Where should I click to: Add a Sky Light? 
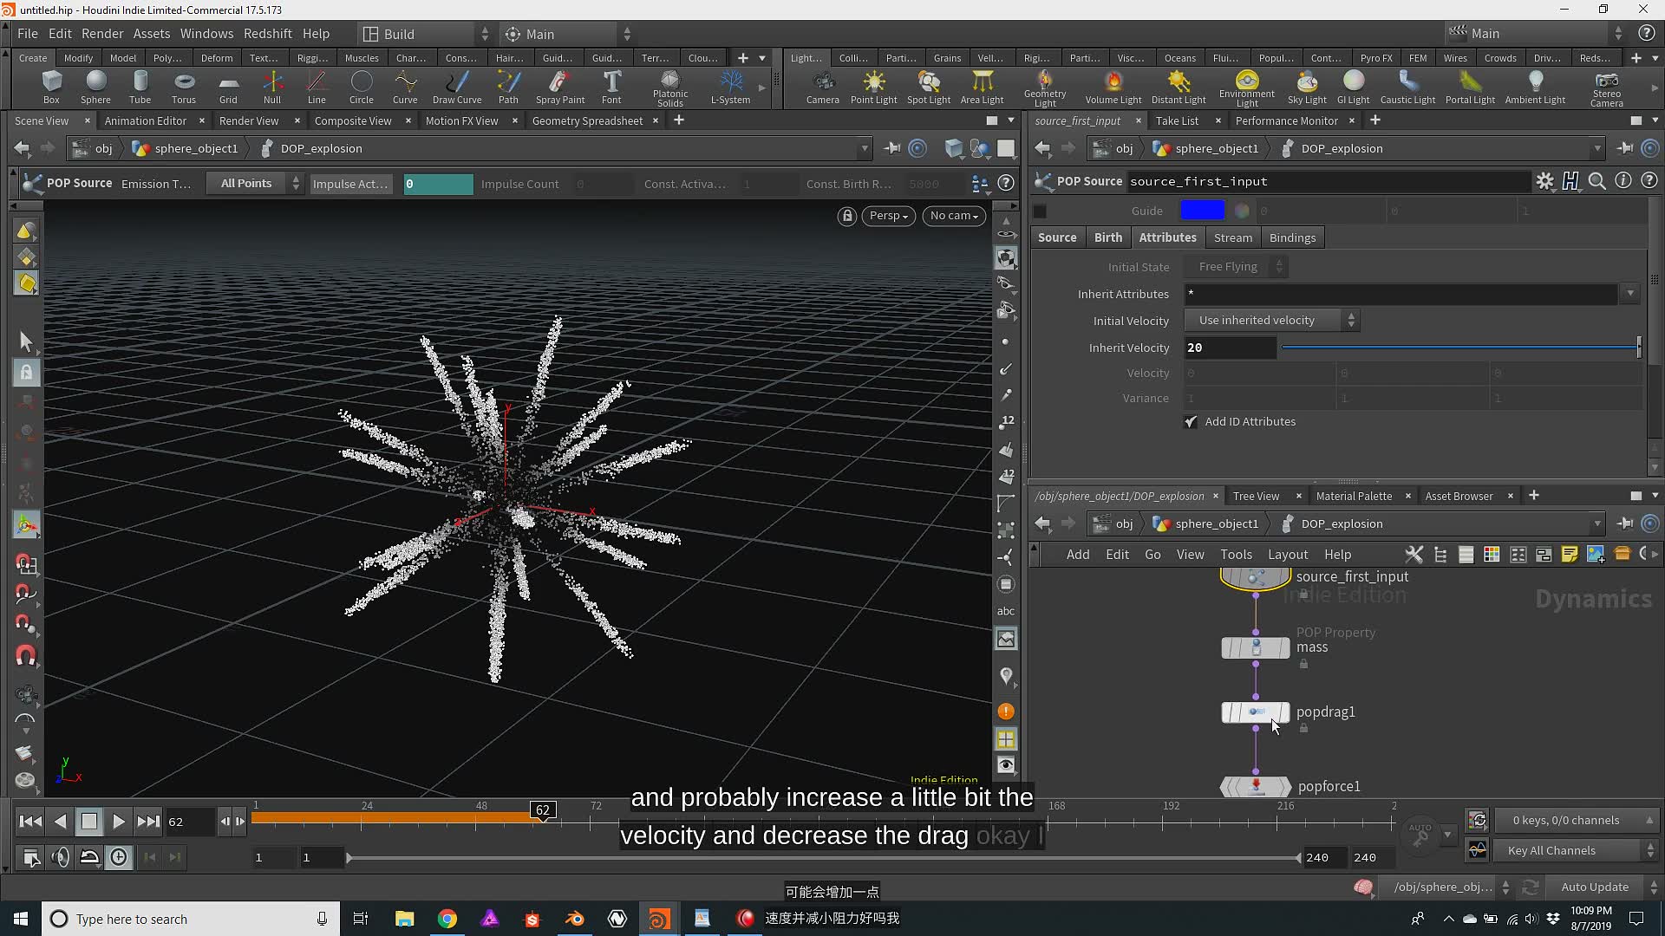pos(1307,88)
